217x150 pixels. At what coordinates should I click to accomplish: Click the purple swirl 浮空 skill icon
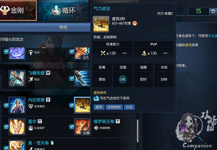[x=17, y=53]
